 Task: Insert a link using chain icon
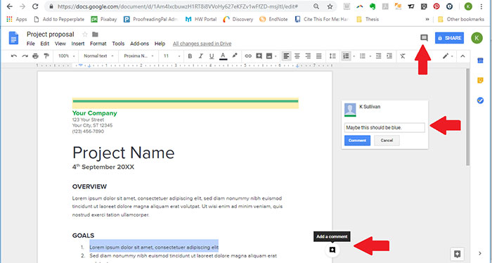coord(248,56)
